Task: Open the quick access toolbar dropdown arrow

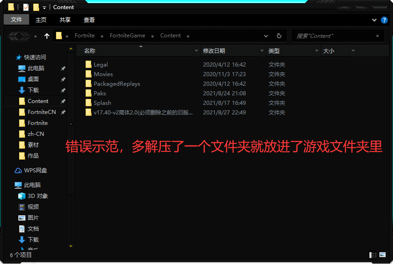Action: tap(44, 8)
